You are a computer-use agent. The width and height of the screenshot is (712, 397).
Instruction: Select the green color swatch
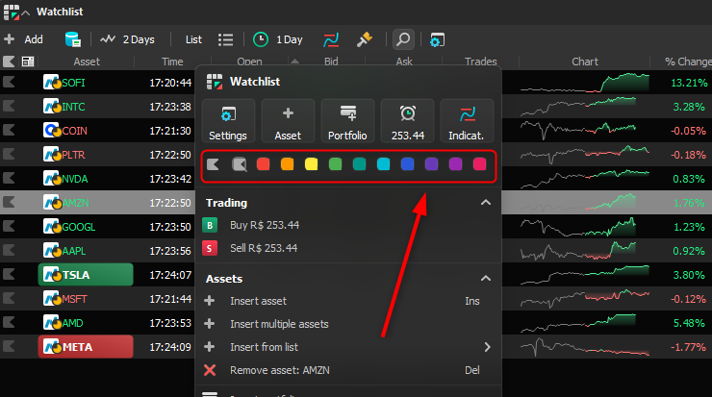[x=336, y=164]
